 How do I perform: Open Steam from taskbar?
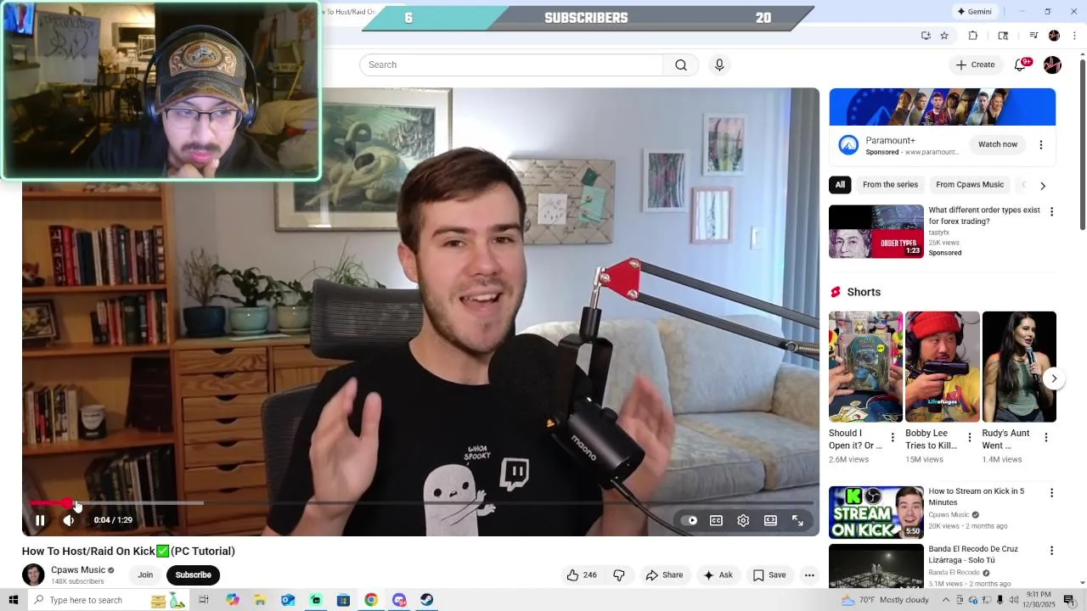coord(427,600)
